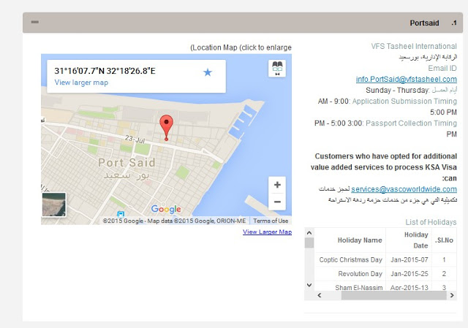The height and width of the screenshot is (328, 468).
Task: Click the 'Sl.No' column header
Action: click(x=444, y=240)
